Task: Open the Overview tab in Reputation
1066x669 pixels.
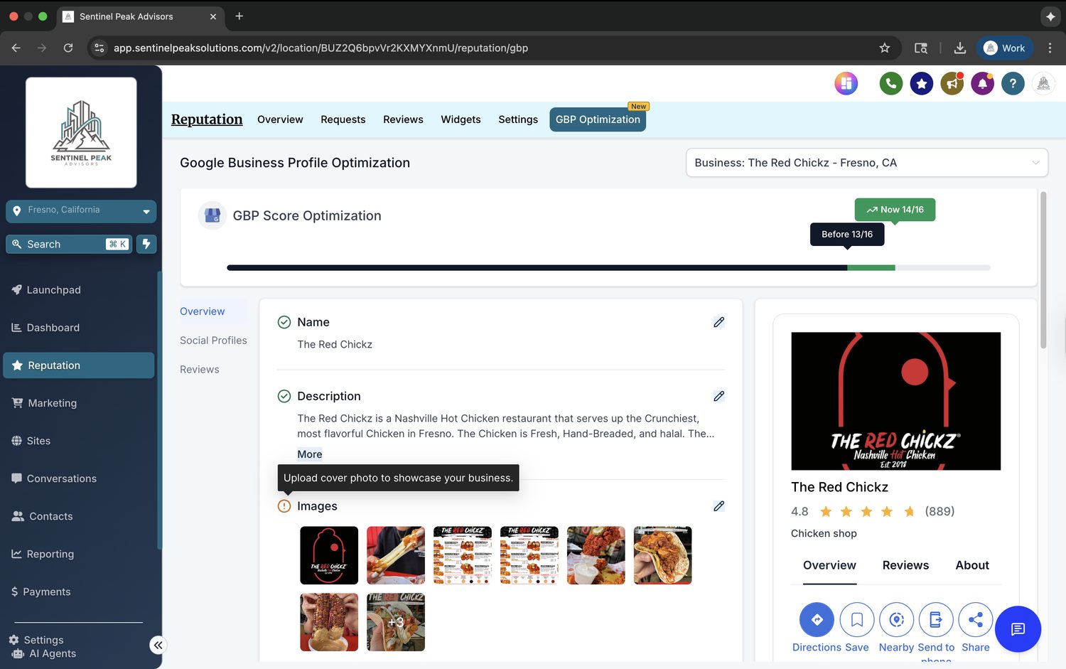Action: (280, 119)
